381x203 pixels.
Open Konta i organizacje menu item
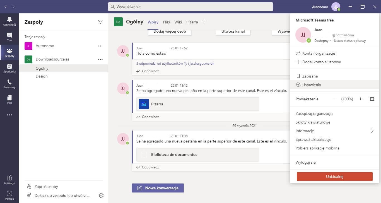tap(335, 53)
